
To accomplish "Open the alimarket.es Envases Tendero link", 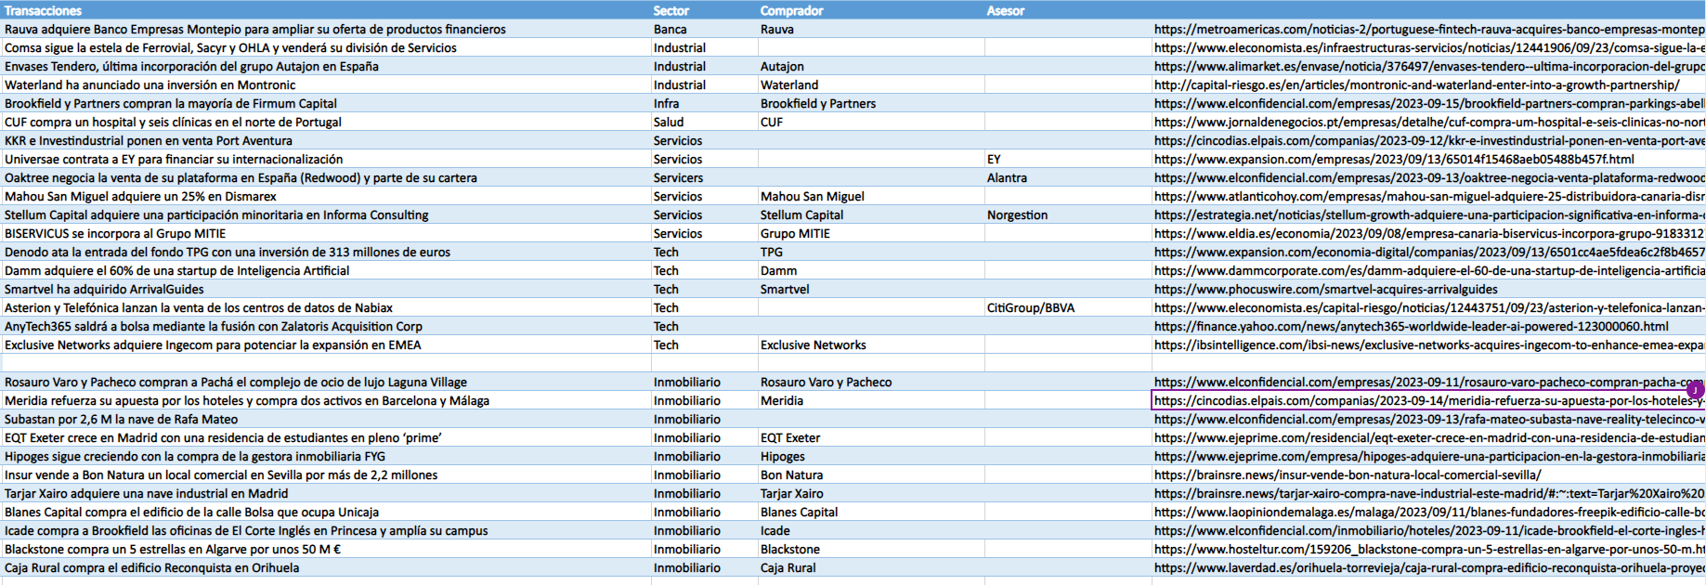I will 1428,66.
